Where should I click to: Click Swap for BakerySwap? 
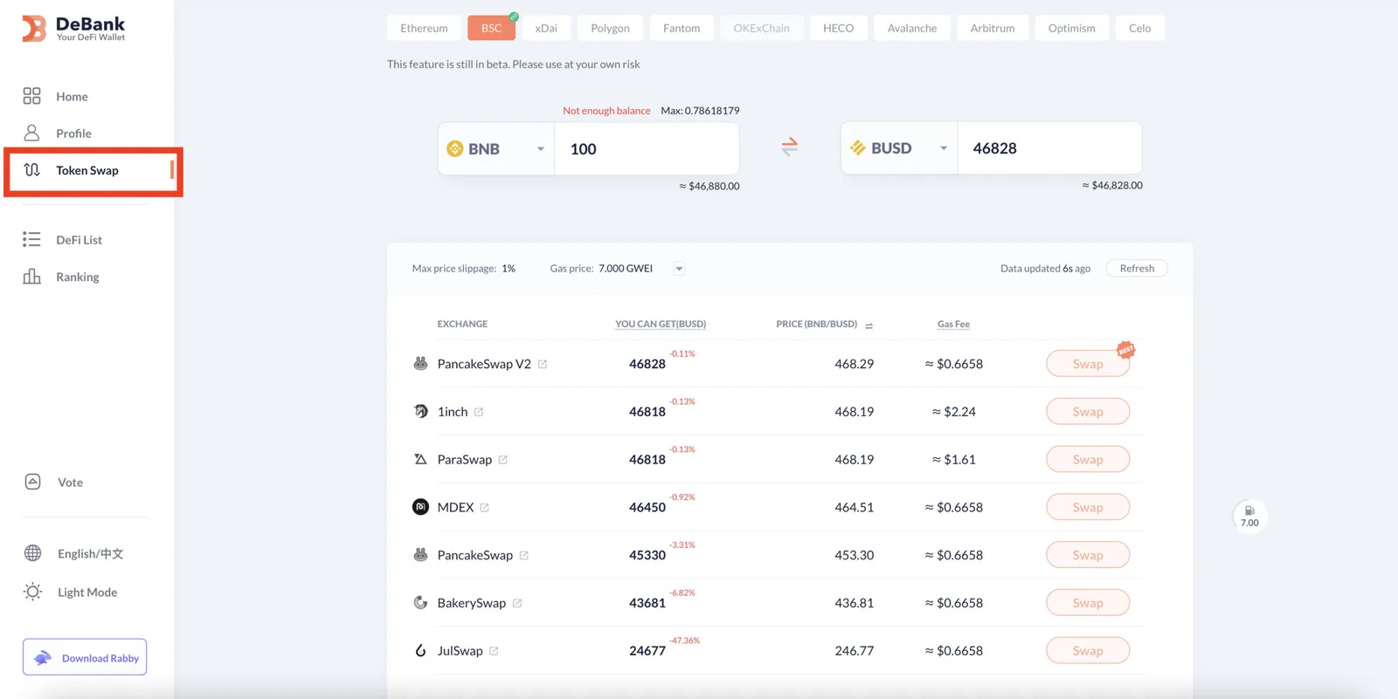pyautogui.click(x=1088, y=603)
